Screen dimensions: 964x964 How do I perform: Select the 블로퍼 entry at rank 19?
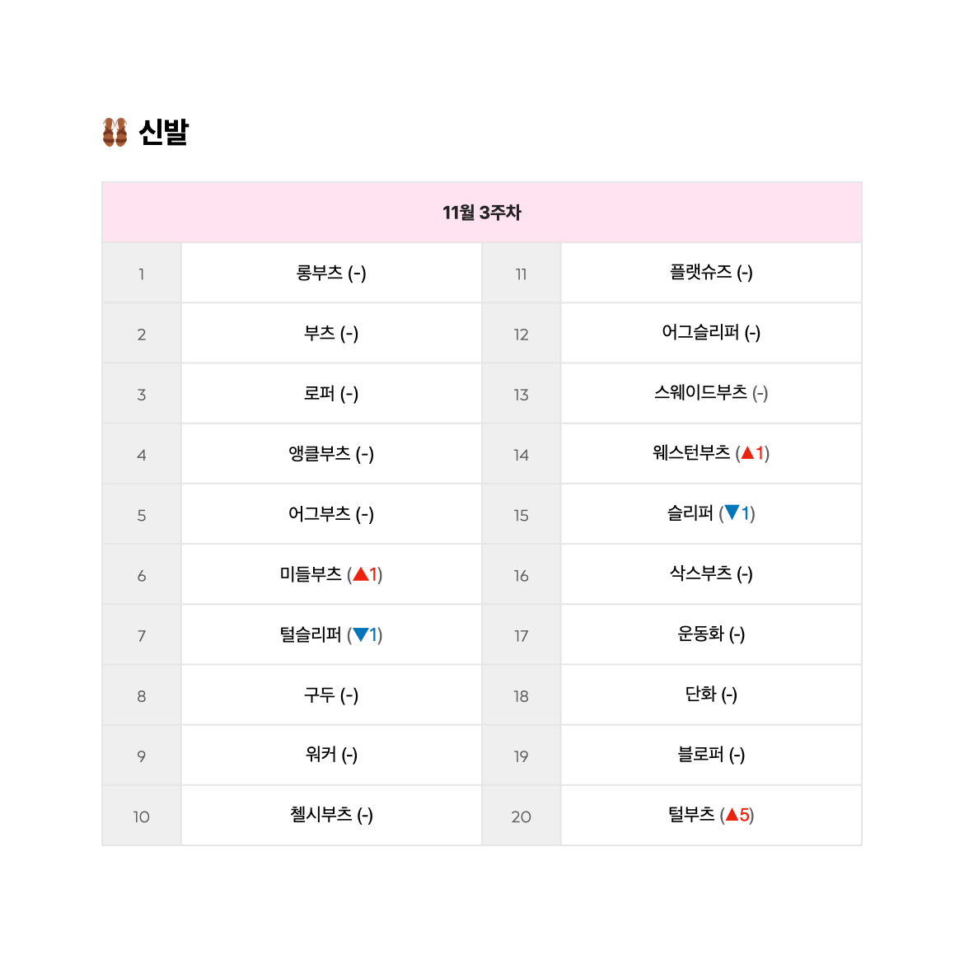711,755
